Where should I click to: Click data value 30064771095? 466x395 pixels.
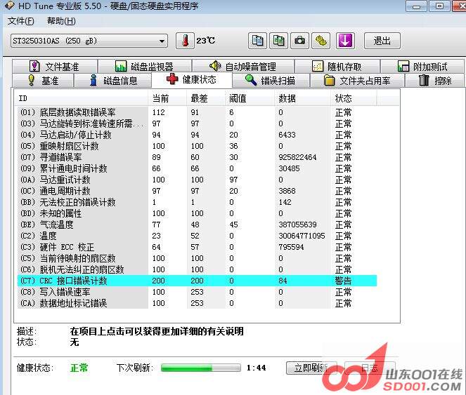[302, 236]
